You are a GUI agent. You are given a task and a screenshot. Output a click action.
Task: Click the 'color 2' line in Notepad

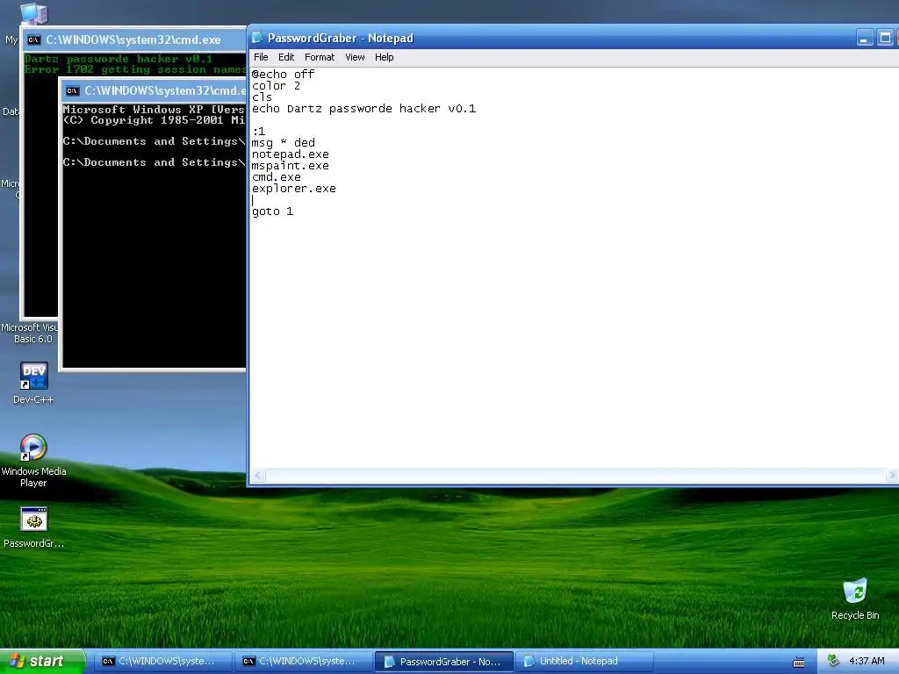pyautogui.click(x=276, y=86)
